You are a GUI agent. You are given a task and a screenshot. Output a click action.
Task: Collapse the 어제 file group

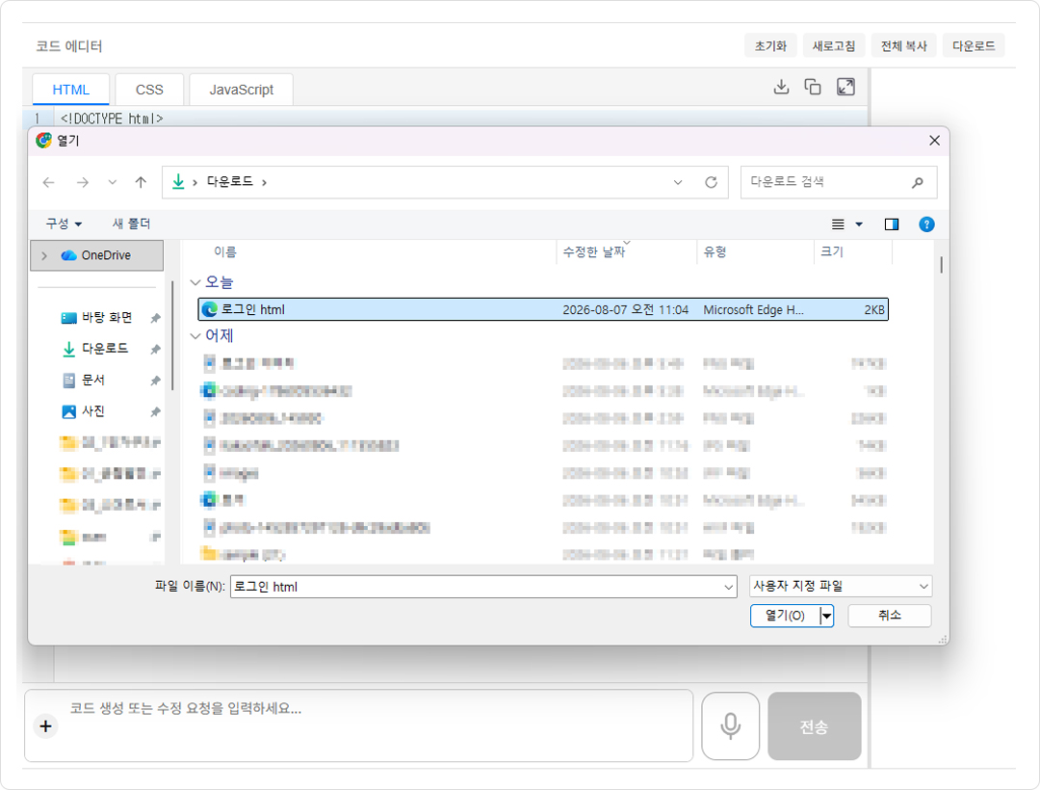click(x=195, y=336)
